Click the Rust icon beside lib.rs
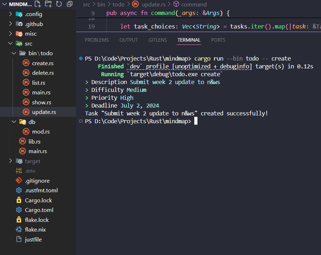Image resolution: width=321 pixels, height=255 pixels. pyautogui.click(x=22, y=141)
